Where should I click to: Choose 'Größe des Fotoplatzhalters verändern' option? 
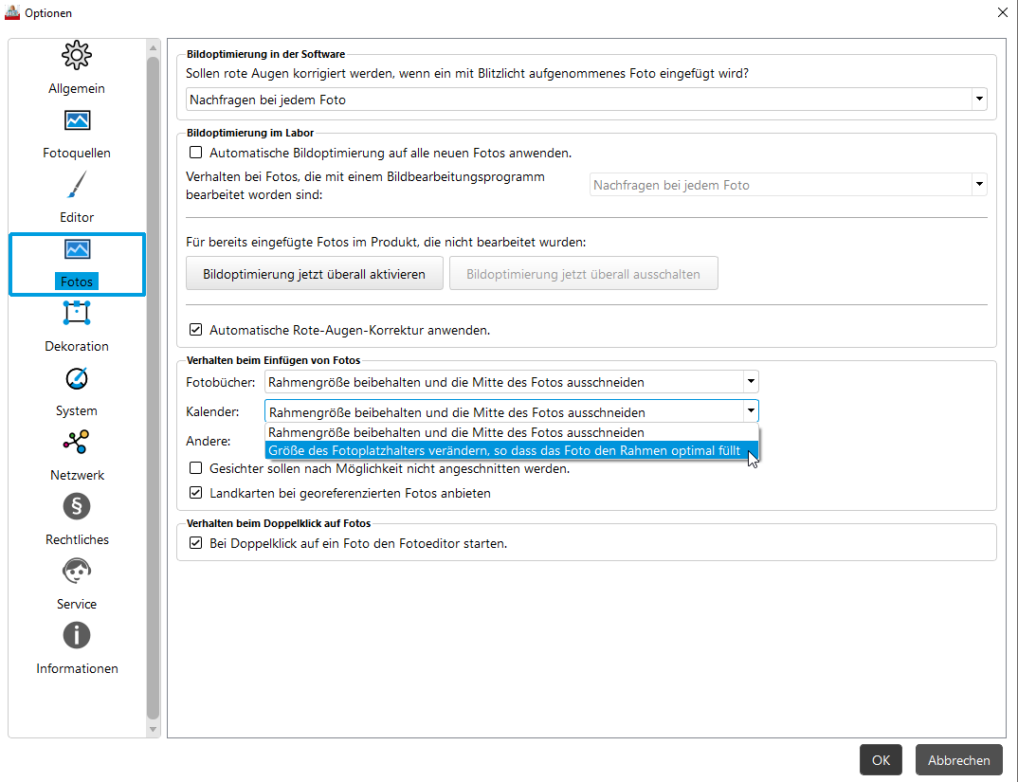coord(504,451)
